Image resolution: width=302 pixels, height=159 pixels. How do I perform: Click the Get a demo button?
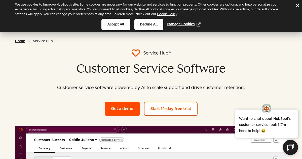click(x=122, y=109)
